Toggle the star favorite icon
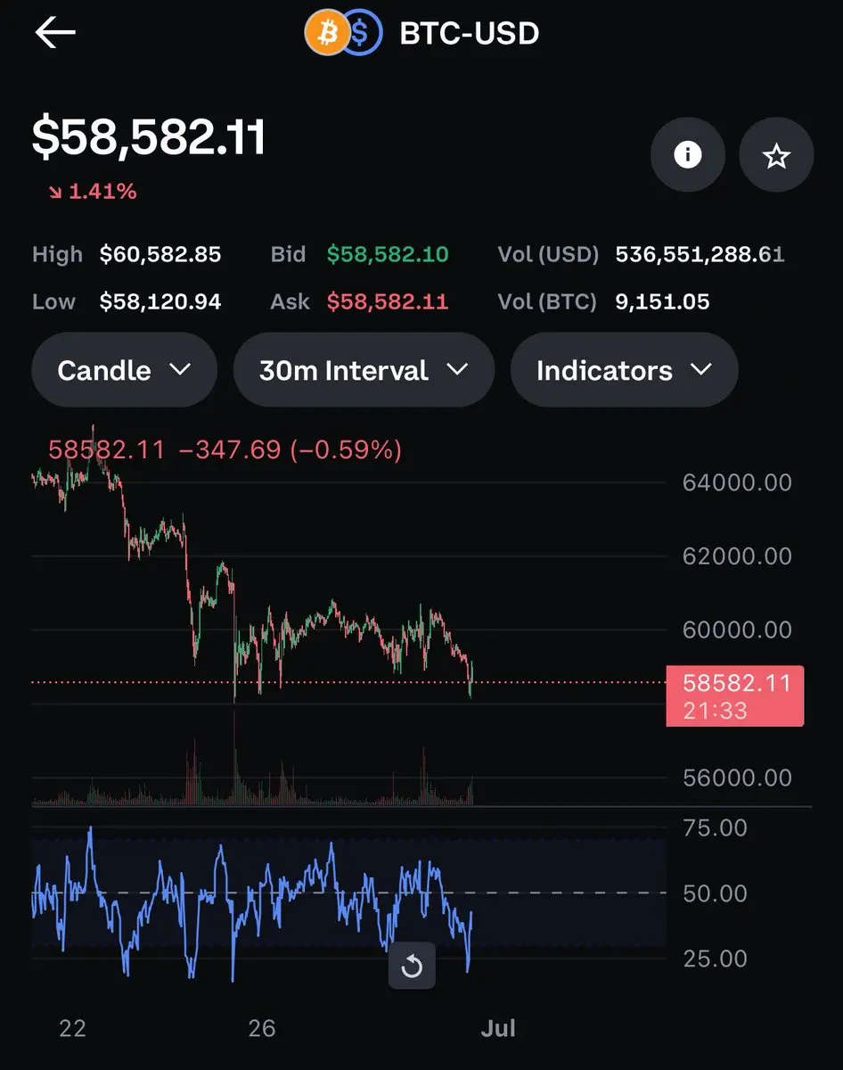This screenshot has width=843, height=1070. [776, 156]
